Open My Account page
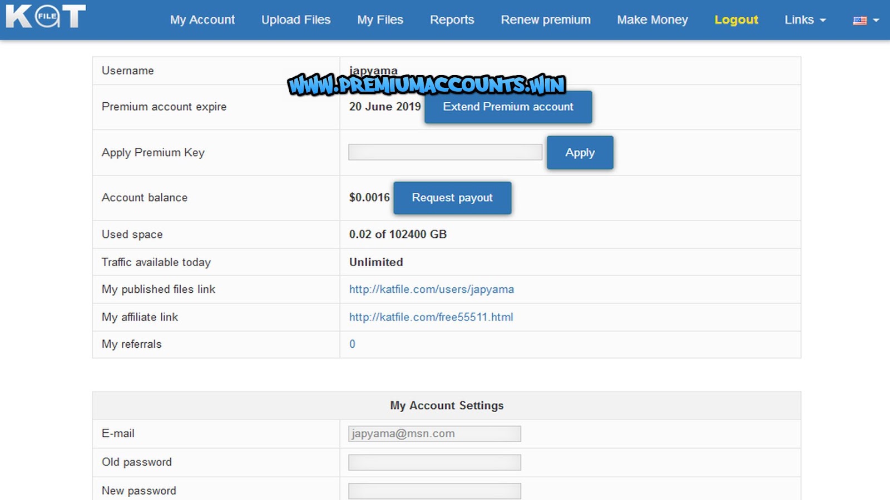 pyautogui.click(x=202, y=20)
